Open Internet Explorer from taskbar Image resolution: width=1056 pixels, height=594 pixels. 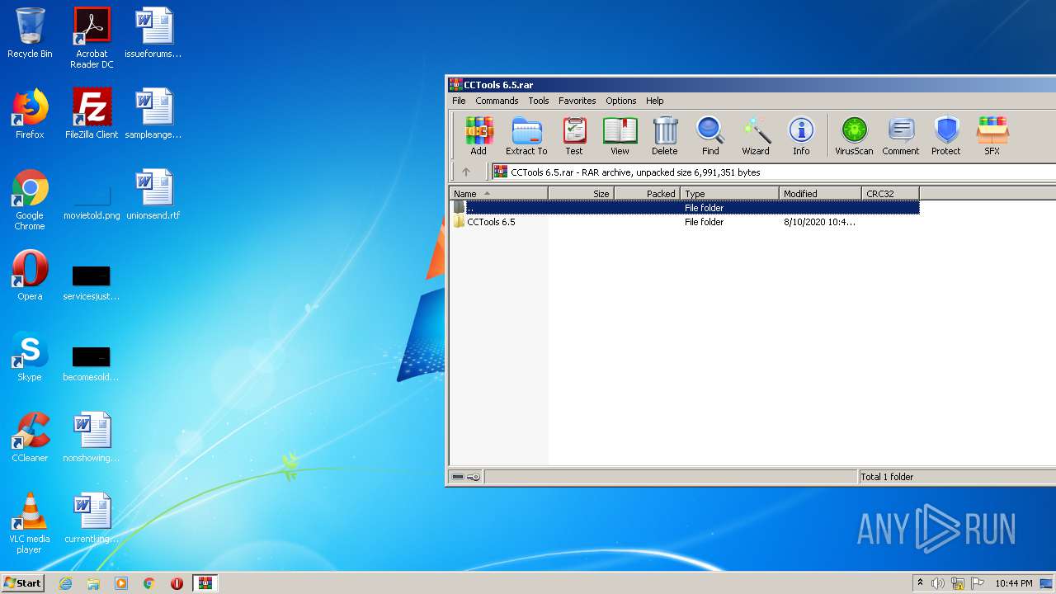[65, 583]
